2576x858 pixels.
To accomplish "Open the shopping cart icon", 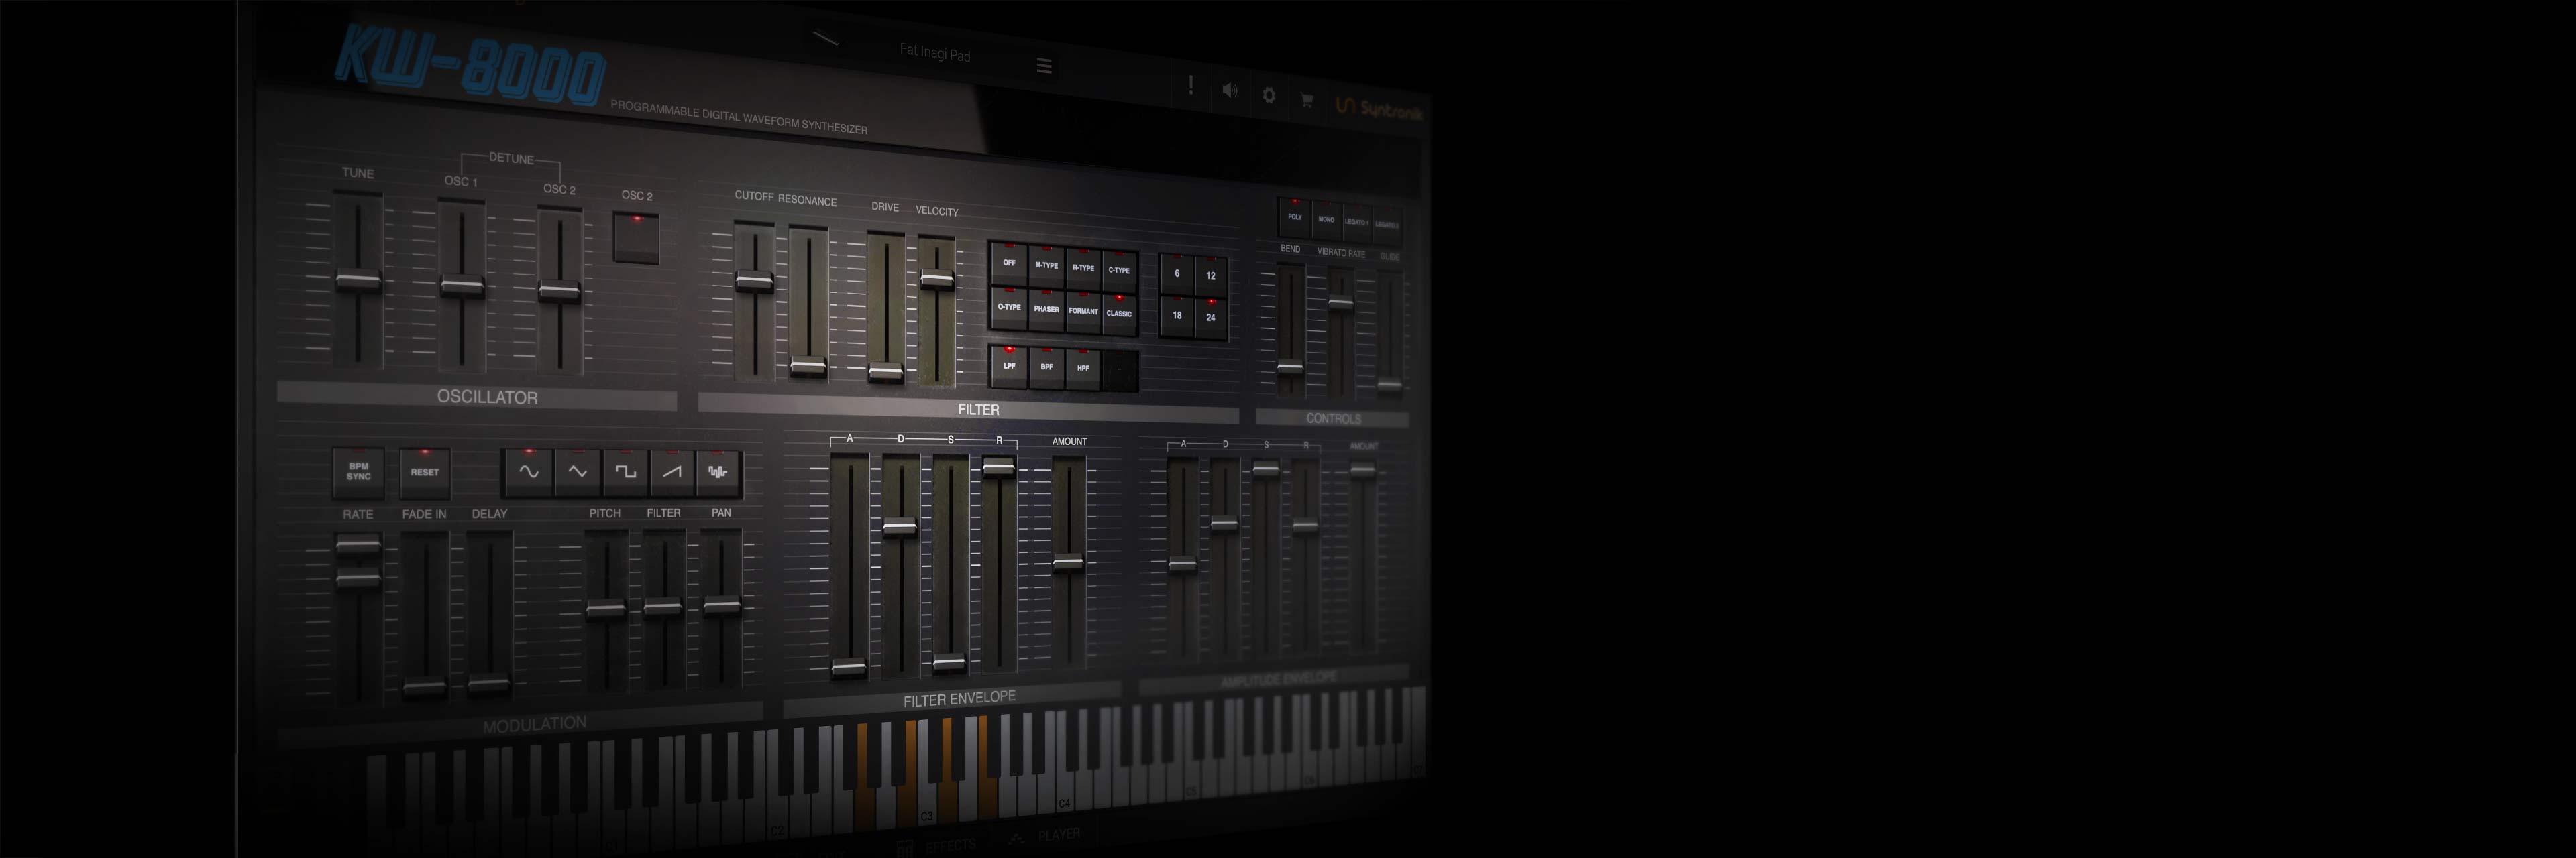I will pos(1306,99).
